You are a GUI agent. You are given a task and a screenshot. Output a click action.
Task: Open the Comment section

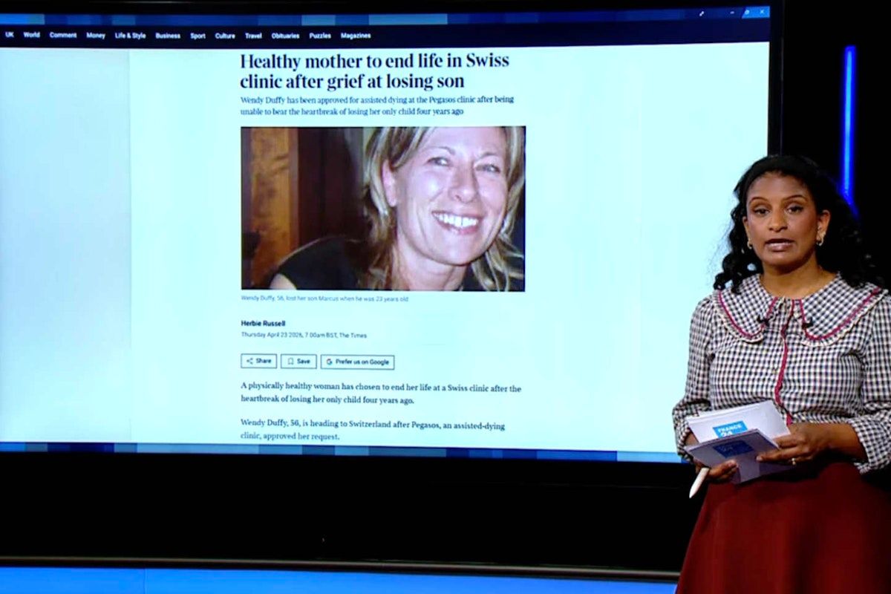(x=63, y=35)
